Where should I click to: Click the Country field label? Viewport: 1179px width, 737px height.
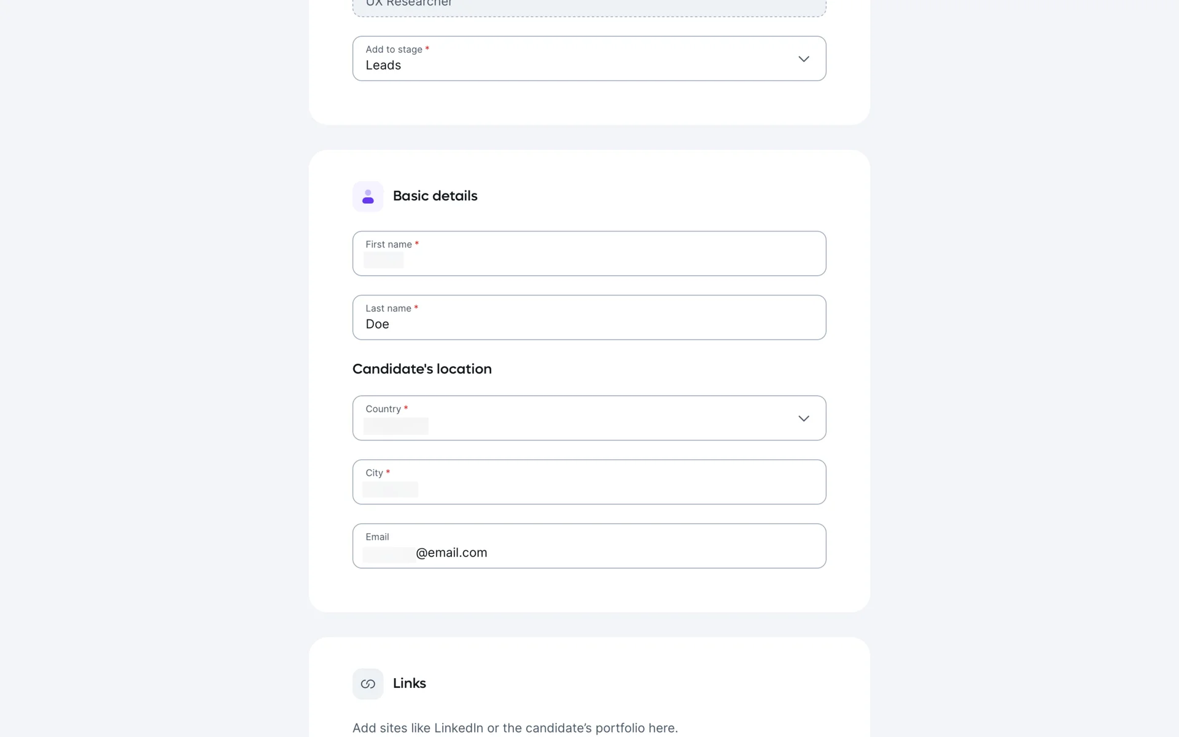pyautogui.click(x=383, y=409)
